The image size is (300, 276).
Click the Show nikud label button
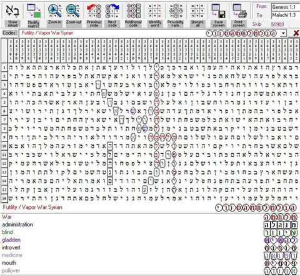tap(12, 24)
